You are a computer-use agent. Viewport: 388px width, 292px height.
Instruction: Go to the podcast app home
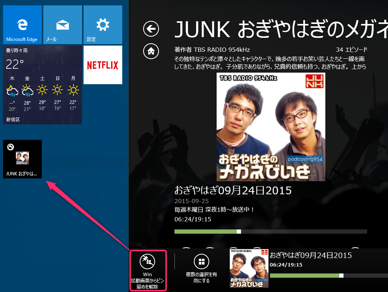pos(151,51)
